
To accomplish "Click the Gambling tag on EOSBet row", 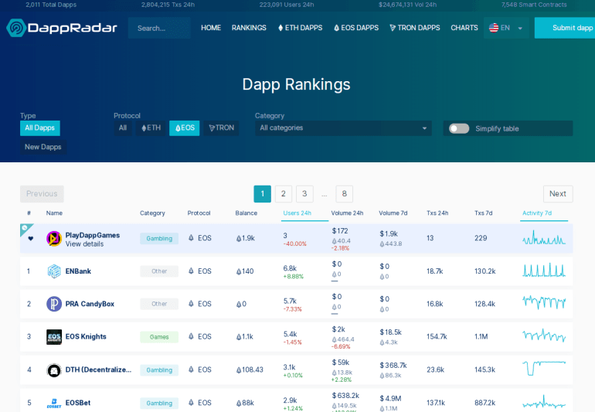I will click(x=159, y=403).
